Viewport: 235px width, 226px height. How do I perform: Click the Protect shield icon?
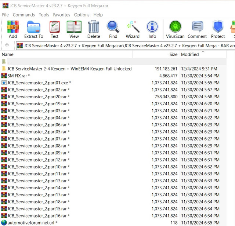click(218, 27)
